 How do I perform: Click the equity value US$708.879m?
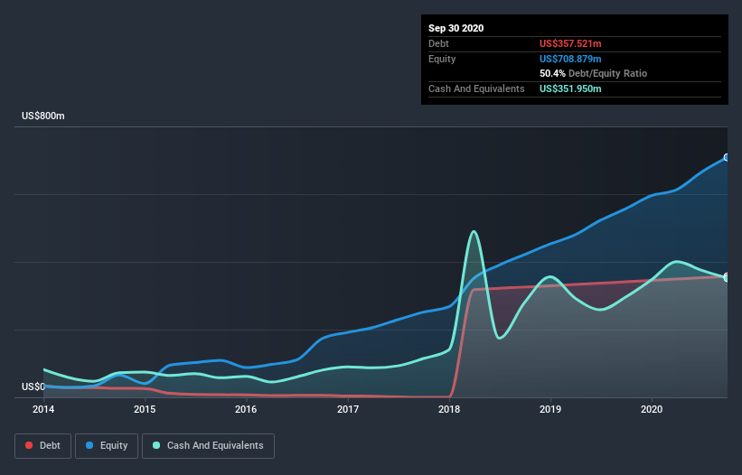point(570,59)
